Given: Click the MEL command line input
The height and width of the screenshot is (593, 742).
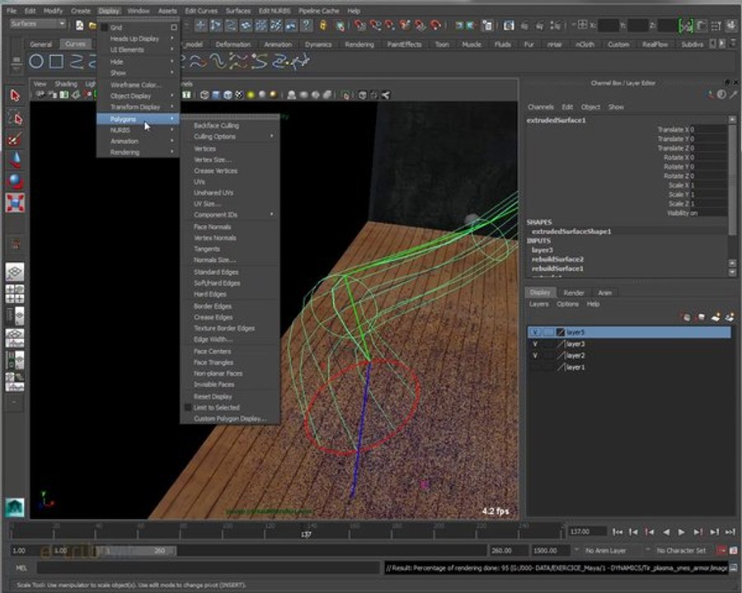Looking at the screenshot, I should [x=209, y=567].
